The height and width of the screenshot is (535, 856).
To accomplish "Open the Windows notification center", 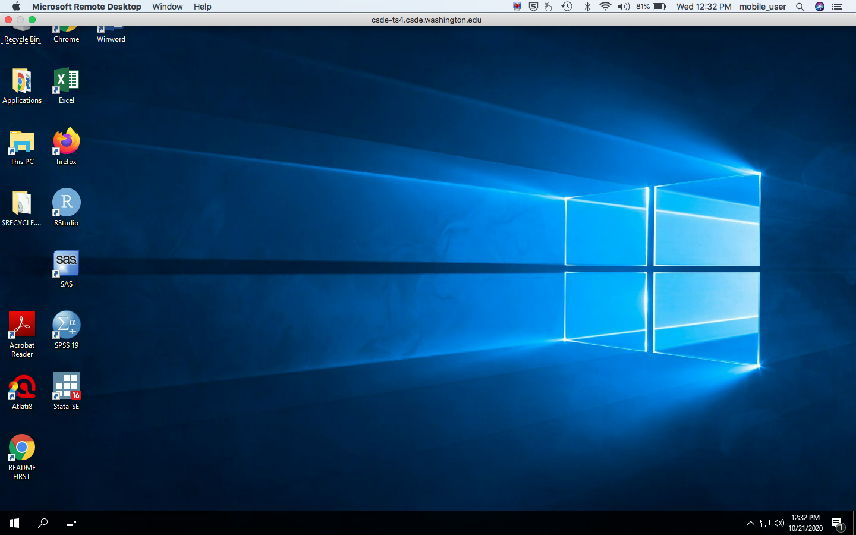I will (x=837, y=523).
